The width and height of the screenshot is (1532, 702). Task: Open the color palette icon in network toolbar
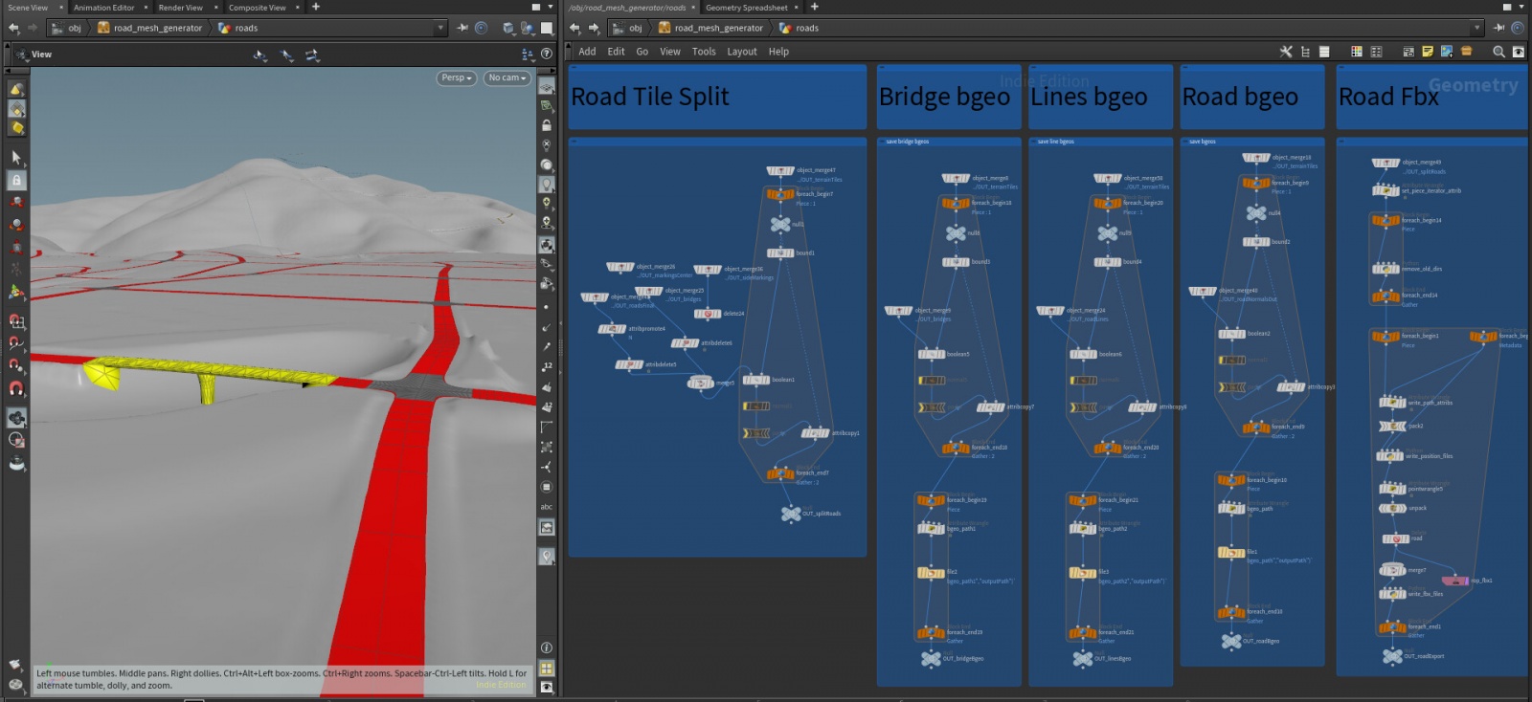[x=1356, y=52]
